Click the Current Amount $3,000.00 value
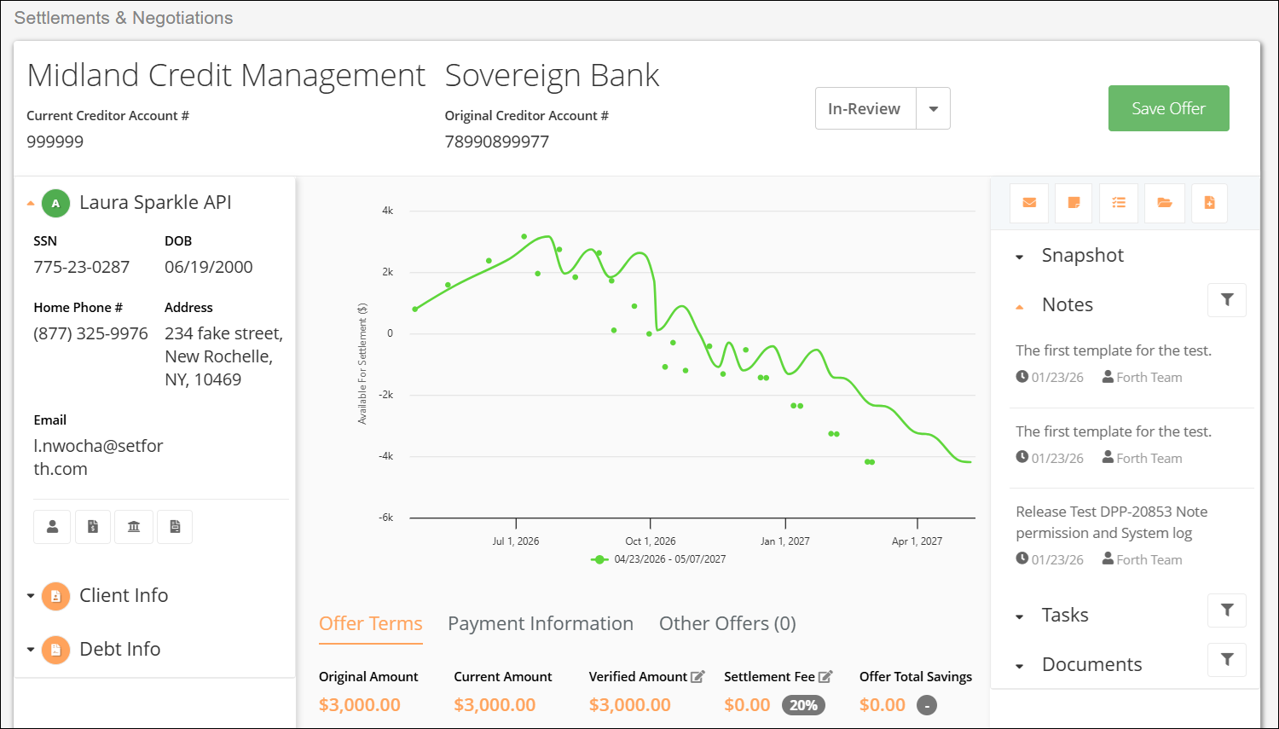Image resolution: width=1279 pixels, height=729 pixels. tap(495, 705)
